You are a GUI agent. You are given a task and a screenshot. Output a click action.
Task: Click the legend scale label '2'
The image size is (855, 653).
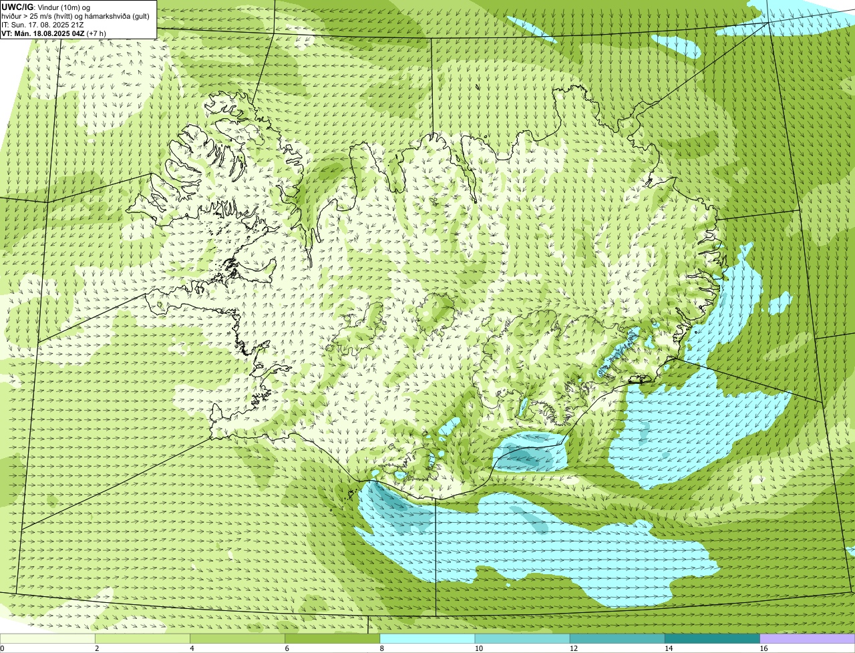[97, 648]
